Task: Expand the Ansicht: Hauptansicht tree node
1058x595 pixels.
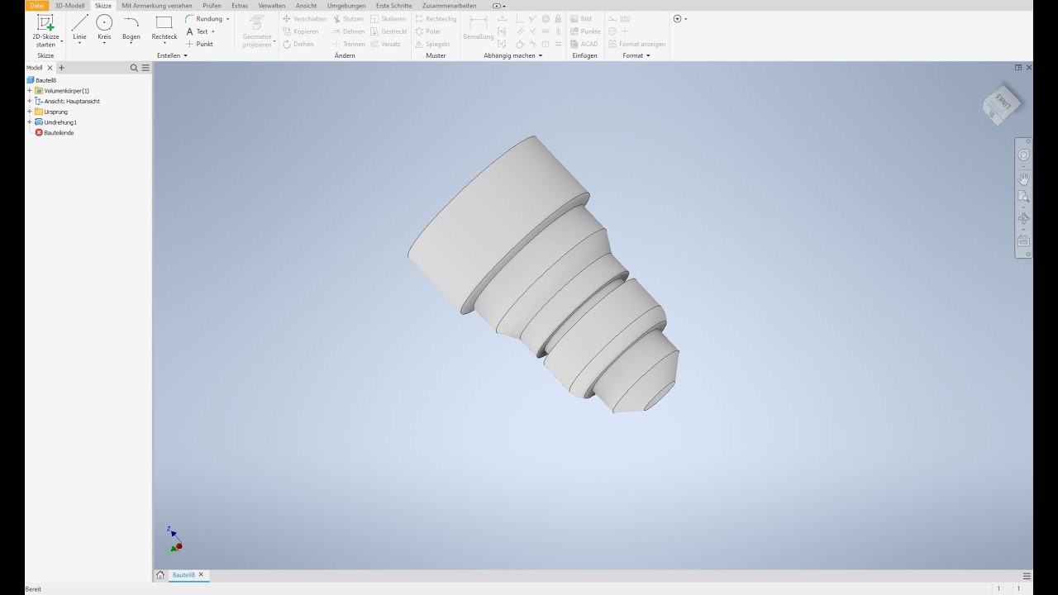Action: (30, 101)
